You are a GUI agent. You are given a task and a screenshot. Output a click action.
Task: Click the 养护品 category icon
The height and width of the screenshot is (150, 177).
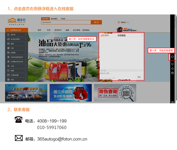[8, 35]
